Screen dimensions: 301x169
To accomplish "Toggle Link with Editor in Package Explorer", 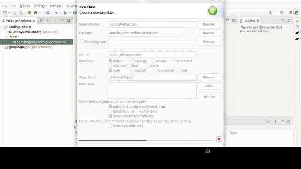I will pos(48,21).
